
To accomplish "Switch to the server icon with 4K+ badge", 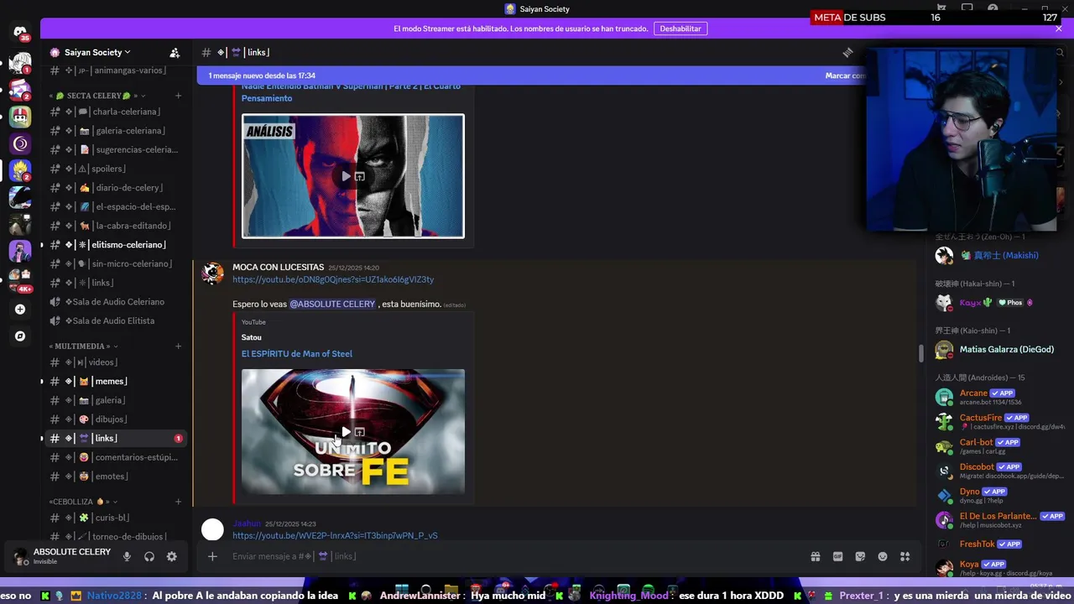I will point(20,278).
